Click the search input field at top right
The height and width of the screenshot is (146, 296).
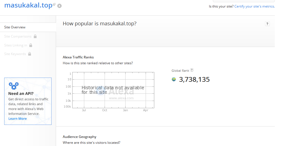click(x=244, y=1)
